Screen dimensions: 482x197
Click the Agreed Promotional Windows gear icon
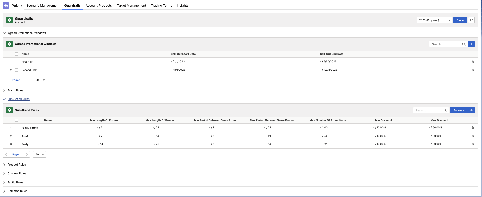[9, 44]
